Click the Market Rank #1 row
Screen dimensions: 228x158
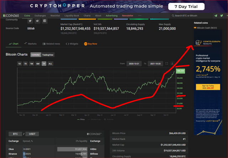point(149,139)
